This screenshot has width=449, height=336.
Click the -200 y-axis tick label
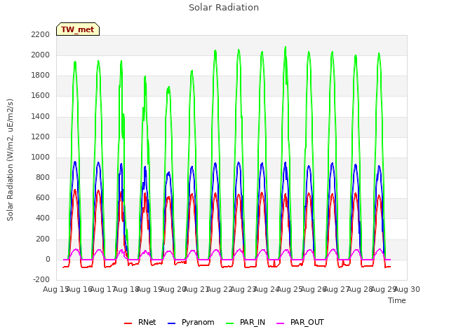click(x=41, y=279)
